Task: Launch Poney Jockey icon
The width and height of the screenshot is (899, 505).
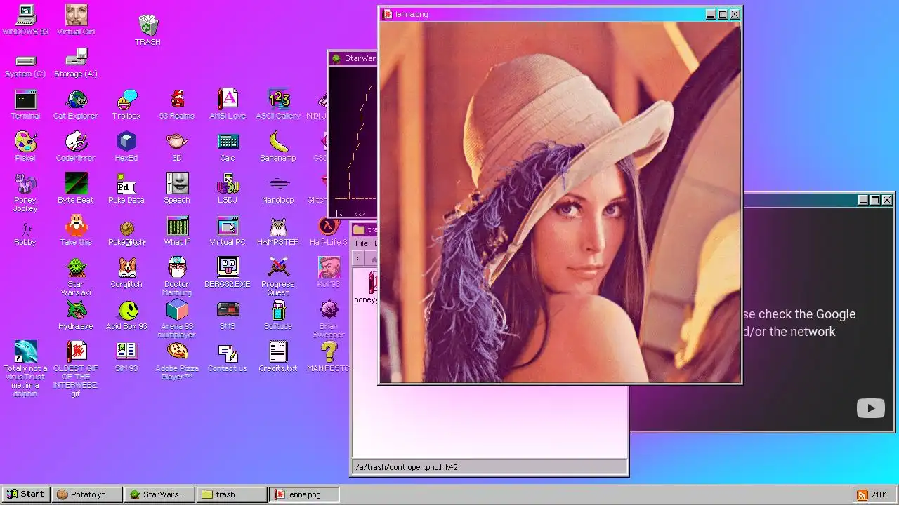Action: (25, 192)
